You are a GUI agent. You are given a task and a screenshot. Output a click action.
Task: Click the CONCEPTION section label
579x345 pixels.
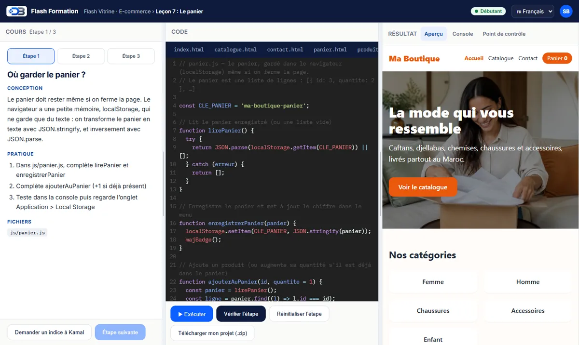(x=25, y=88)
